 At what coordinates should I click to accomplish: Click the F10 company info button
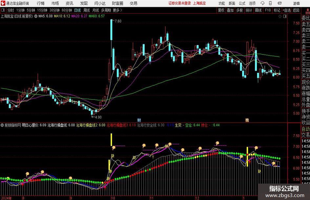tap(268, 10)
